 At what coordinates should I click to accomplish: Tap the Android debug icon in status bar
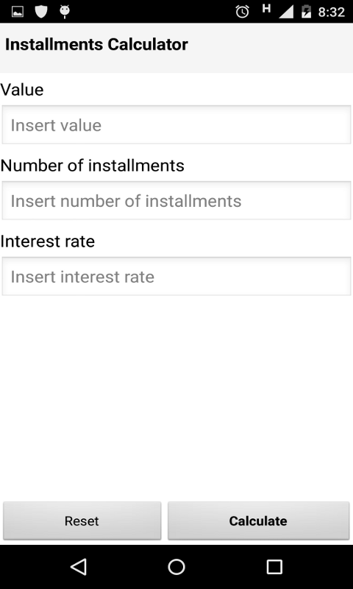(x=65, y=12)
